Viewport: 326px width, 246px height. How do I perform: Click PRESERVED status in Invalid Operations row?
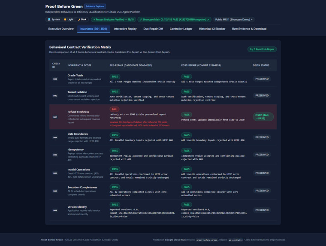262,173
